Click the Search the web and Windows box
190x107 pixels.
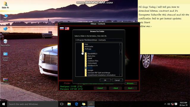click(x=32, y=104)
